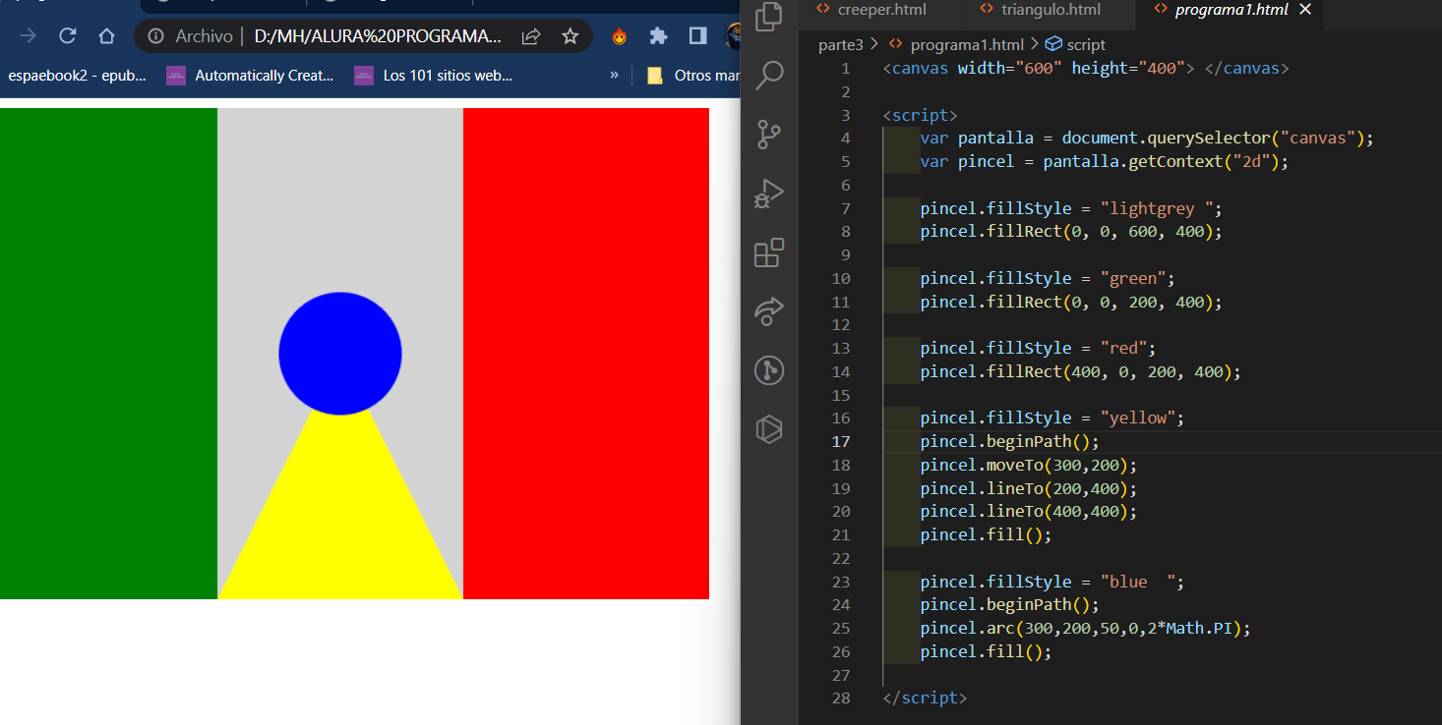1442x725 pixels.
Task: Click line number 28 in the gutter
Action: click(841, 697)
